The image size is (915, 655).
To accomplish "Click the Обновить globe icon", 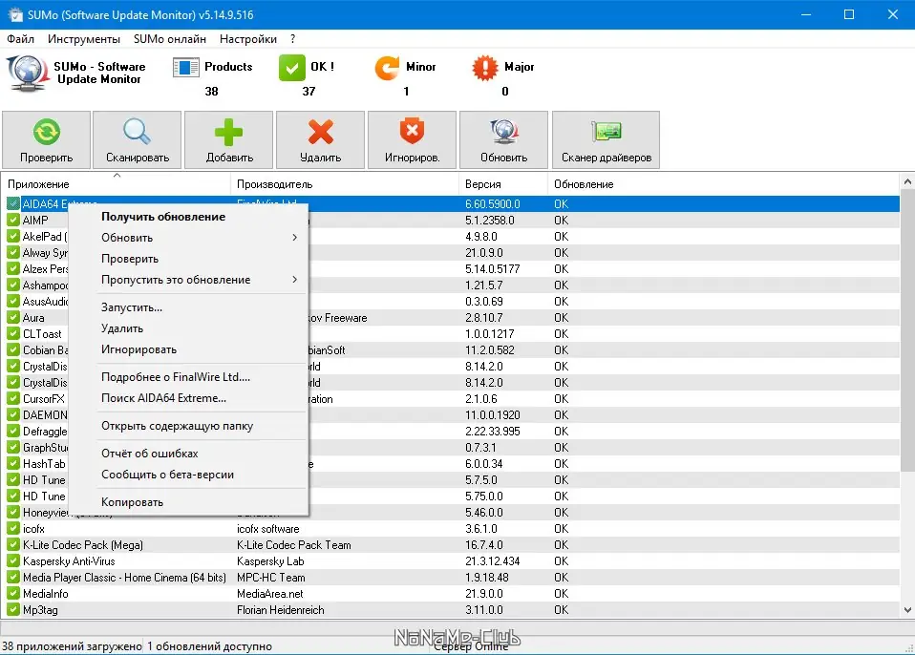I will [503, 132].
